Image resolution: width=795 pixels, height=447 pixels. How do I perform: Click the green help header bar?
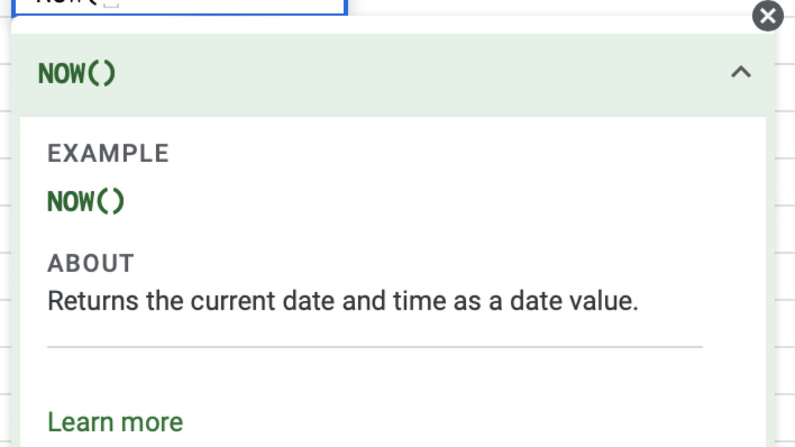click(397, 73)
